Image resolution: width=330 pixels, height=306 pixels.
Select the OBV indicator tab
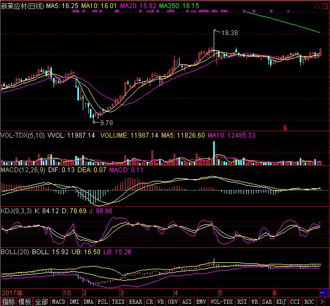(x=173, y=302)
